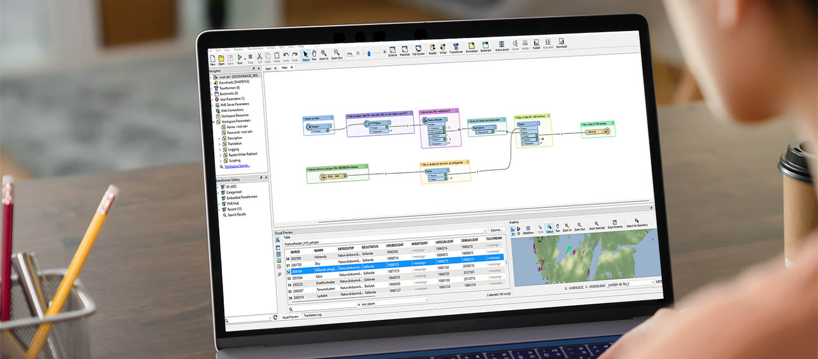The height and width of the screenshot is (359, 818).
Task: Expand Downloads [SHAPEFILE] in Navigator
Action: 212,82
